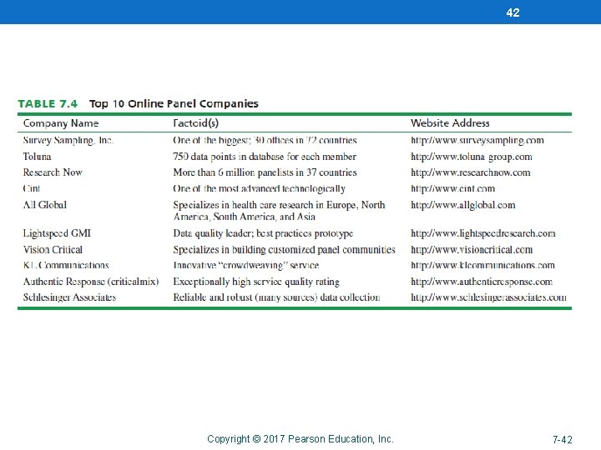Select the 'Cint' company cell

point(32,188)
